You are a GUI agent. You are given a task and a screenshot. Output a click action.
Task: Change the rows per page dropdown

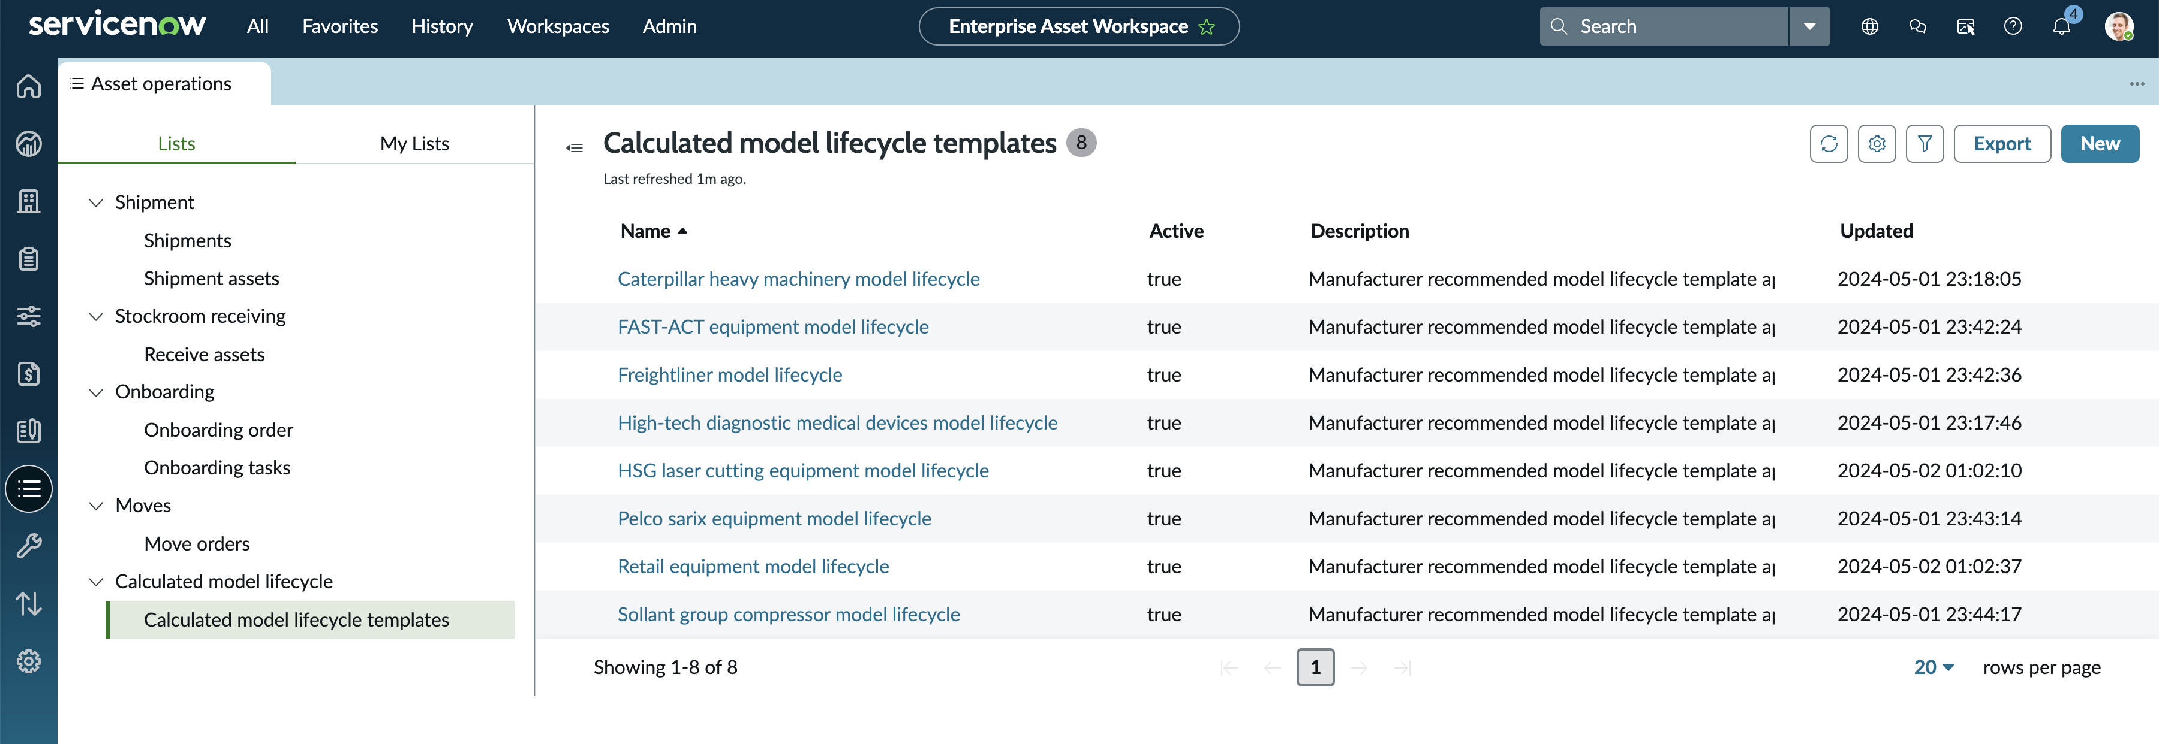[1934, 667]
